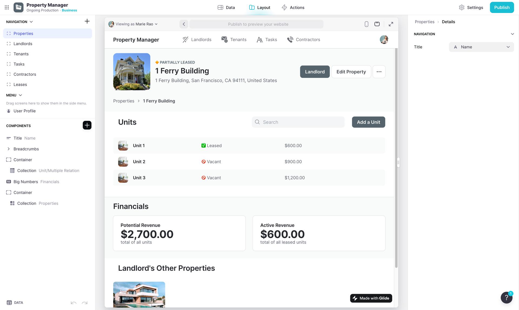This screenshot has height=310, width=519.
Task: Expand preview to fullscreen
Action: pos(391,24)
